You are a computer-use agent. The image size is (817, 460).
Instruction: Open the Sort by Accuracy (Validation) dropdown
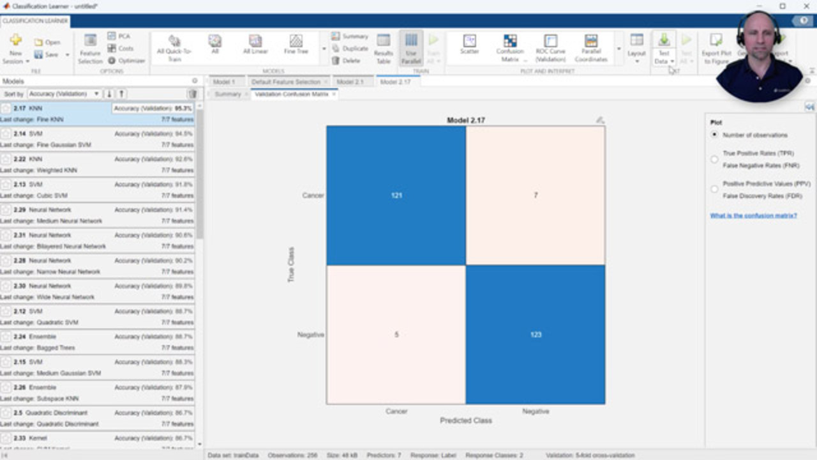[64, 94]
